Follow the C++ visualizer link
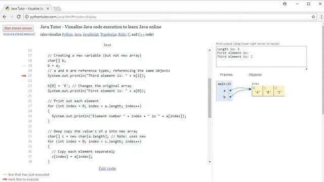The image size is (324, 182). 141,34
